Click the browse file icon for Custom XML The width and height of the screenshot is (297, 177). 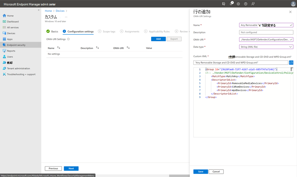pyautogui.click(x=291, y=62)
